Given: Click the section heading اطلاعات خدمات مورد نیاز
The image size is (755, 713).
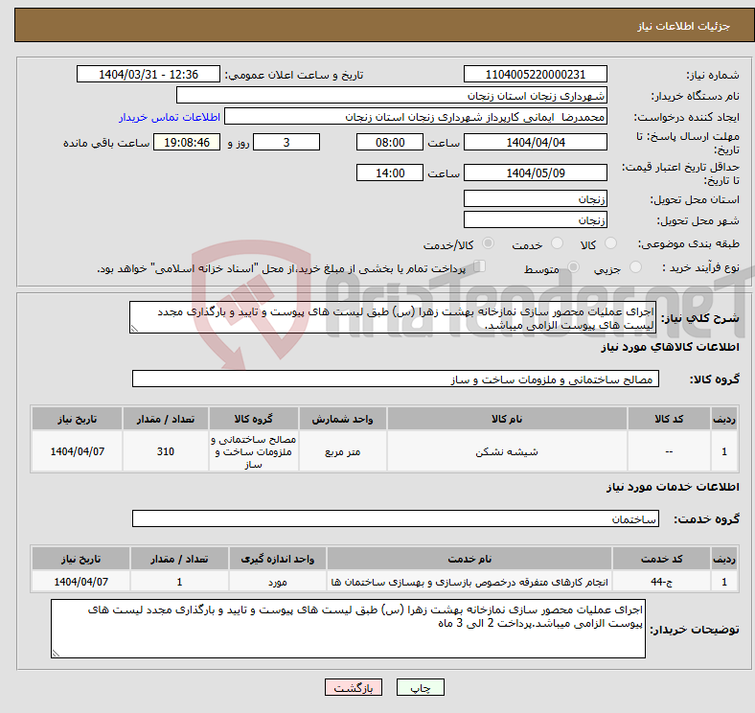Looking at the screenshot, I should click(673, 487).
